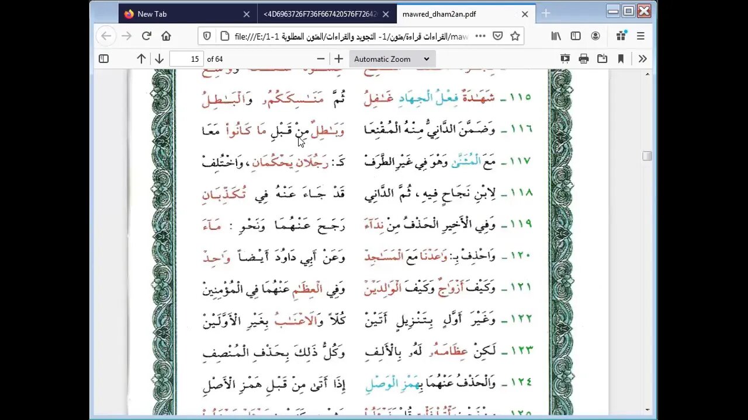The height and width of the screenshot is (420, 748).
Task: Click the vertical scrollbar thumb
Action: (647, 156)
